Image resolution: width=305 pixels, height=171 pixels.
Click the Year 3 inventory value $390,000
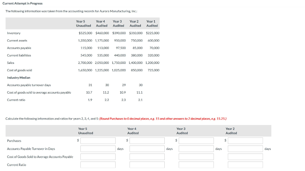119,33
